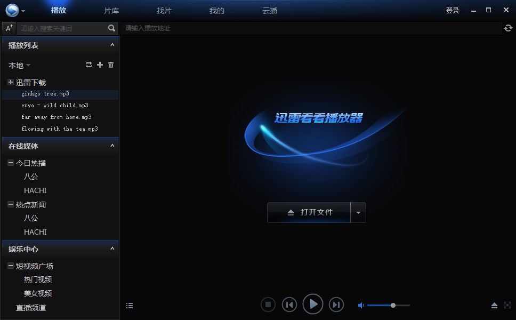The height and width of the screenshot is (320, 516).
Task: Select flowing with the tea.mp3
Action: [x=60, y=129]
